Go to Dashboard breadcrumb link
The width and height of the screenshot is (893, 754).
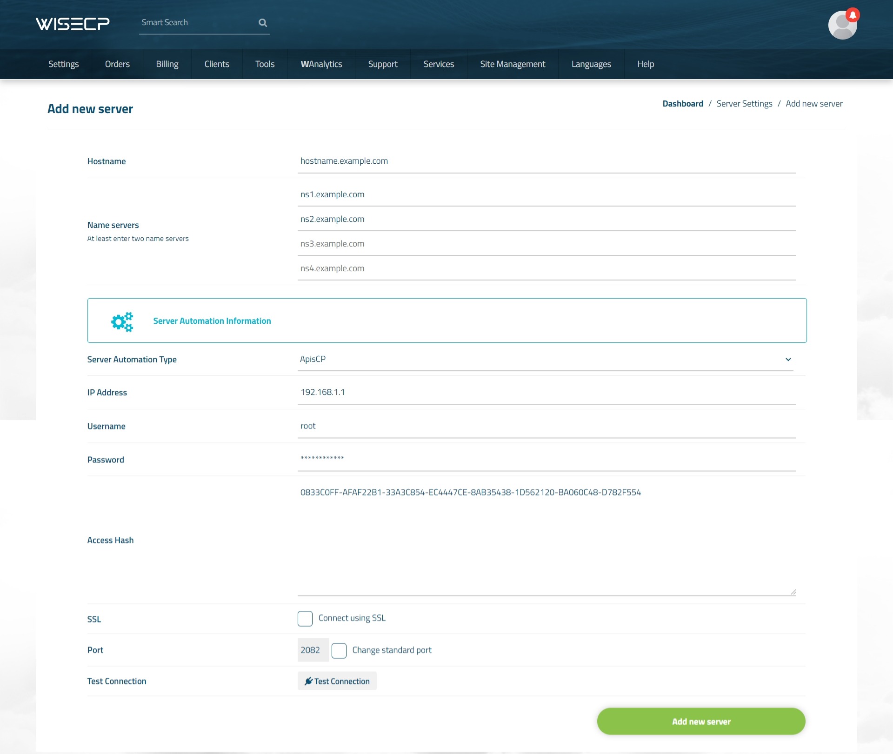coord(682,104)
